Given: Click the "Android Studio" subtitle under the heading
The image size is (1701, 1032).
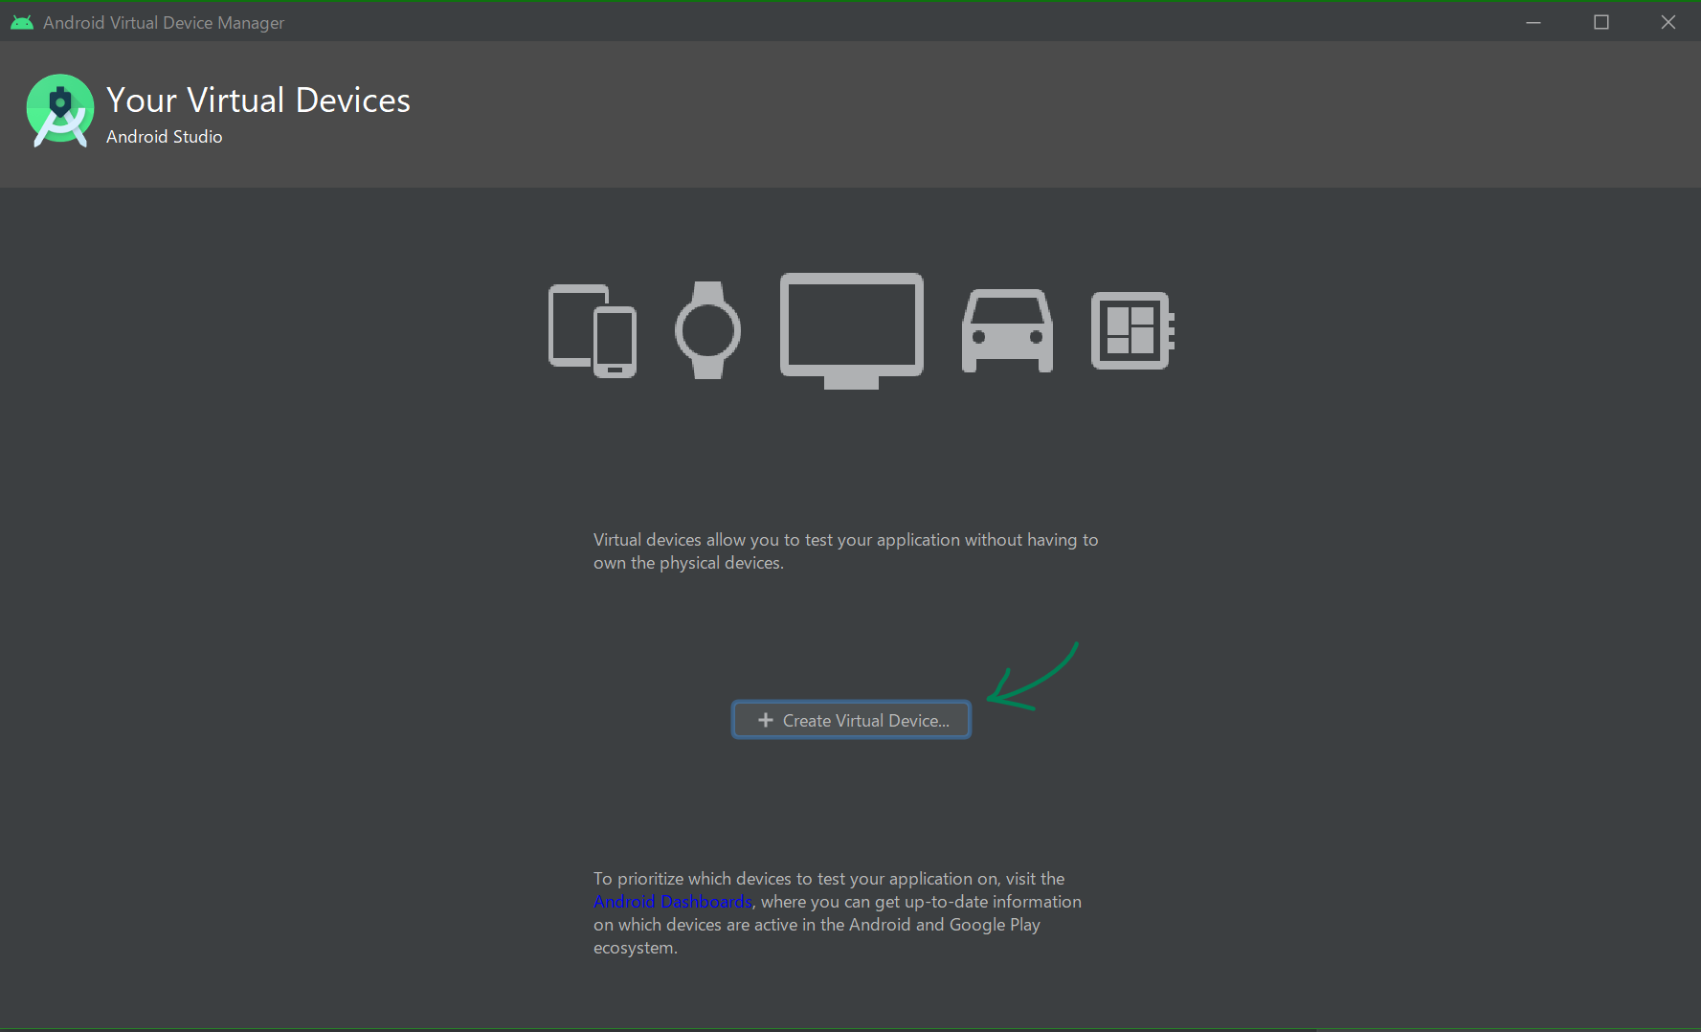Looking at the screenshot, I should tap(164, 137).
